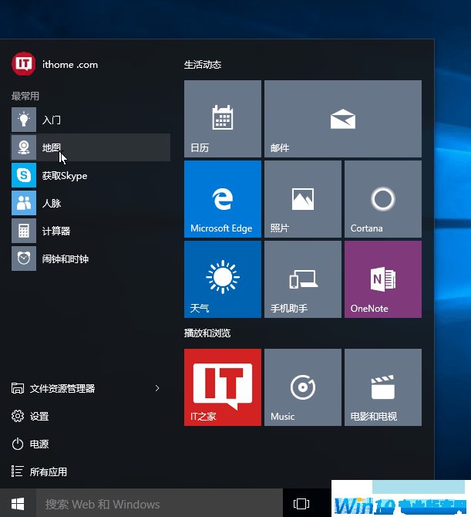Viewport: 471px width, 517px height.
Task: Select the 获取Skype menu entry label
Action: click(65, 175)
